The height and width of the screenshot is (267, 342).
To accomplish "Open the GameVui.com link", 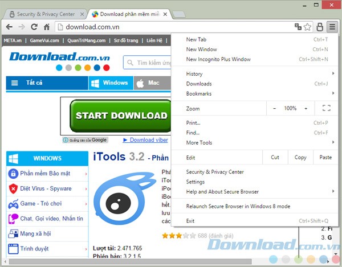I will click(x=44, y=40).
